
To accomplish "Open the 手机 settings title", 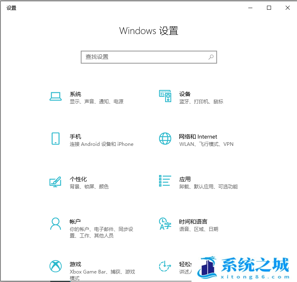I will 75,137.
